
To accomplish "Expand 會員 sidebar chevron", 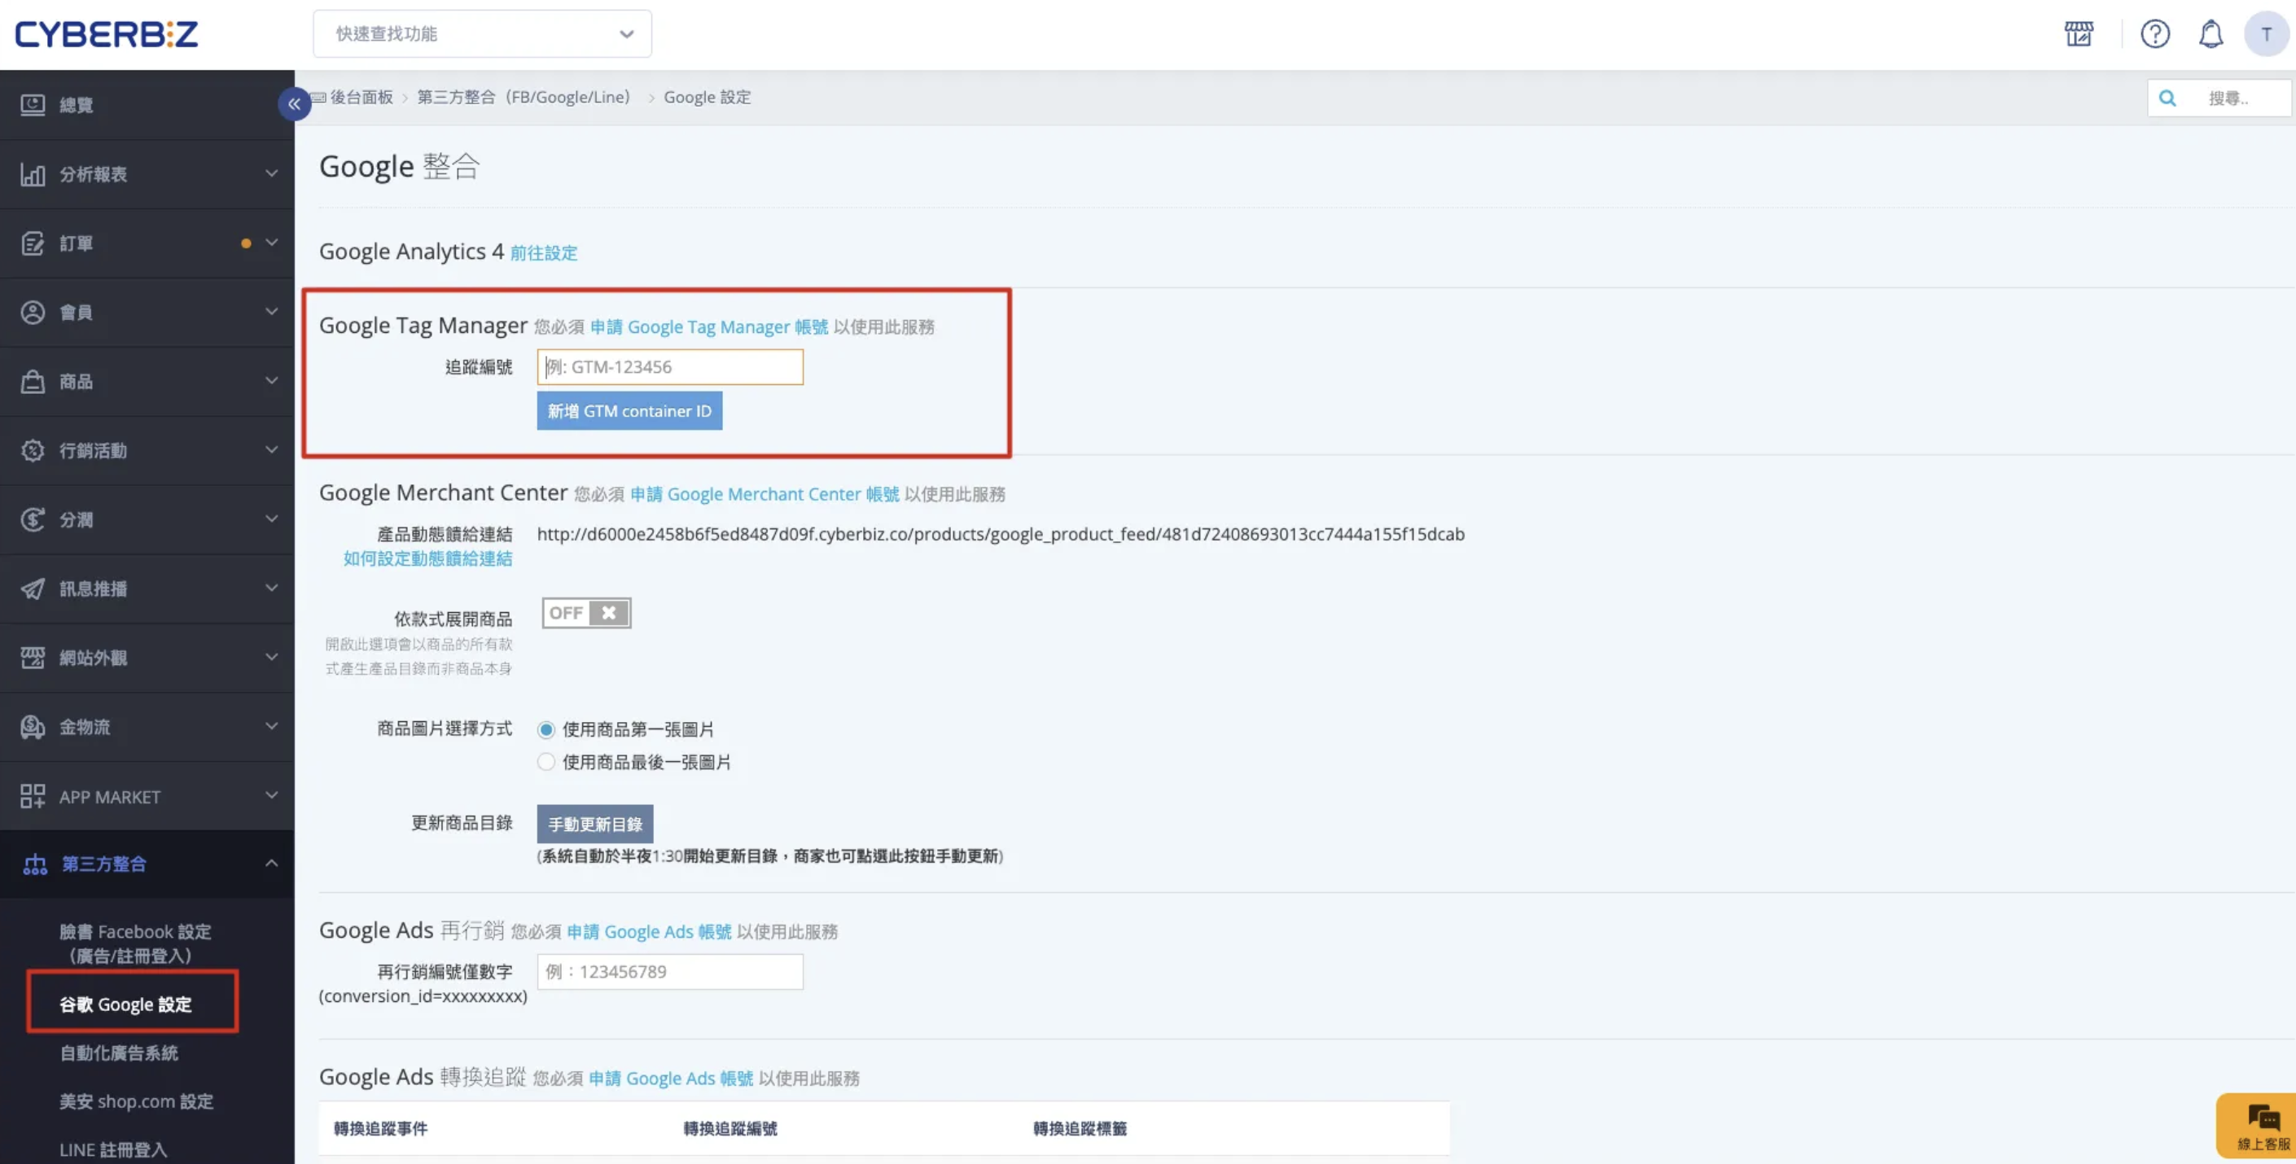I will click(x=272, y=311).
